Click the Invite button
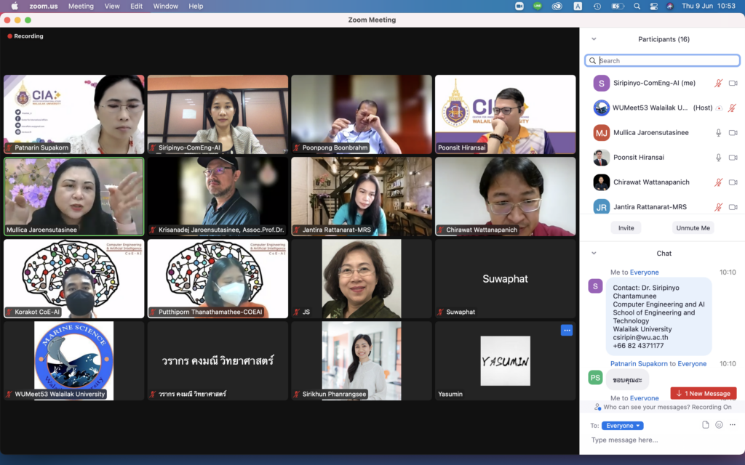Screen dimensions: 745x465 tap(626, 227)
